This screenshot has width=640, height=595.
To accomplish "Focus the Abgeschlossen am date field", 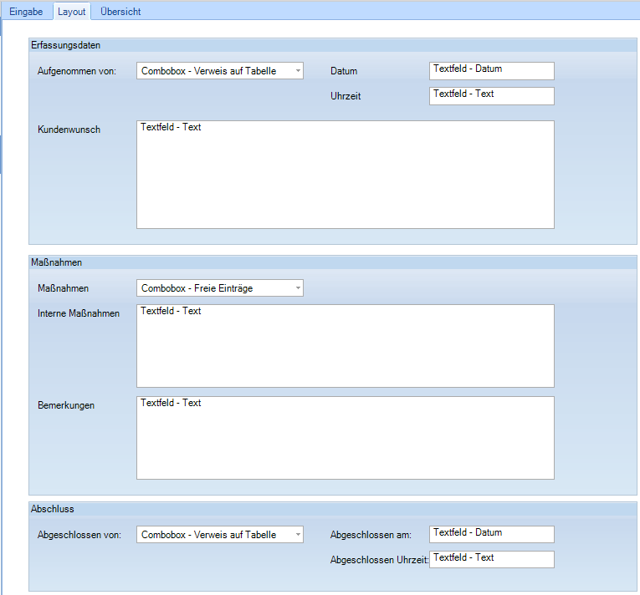I will [x=491, y=534].
